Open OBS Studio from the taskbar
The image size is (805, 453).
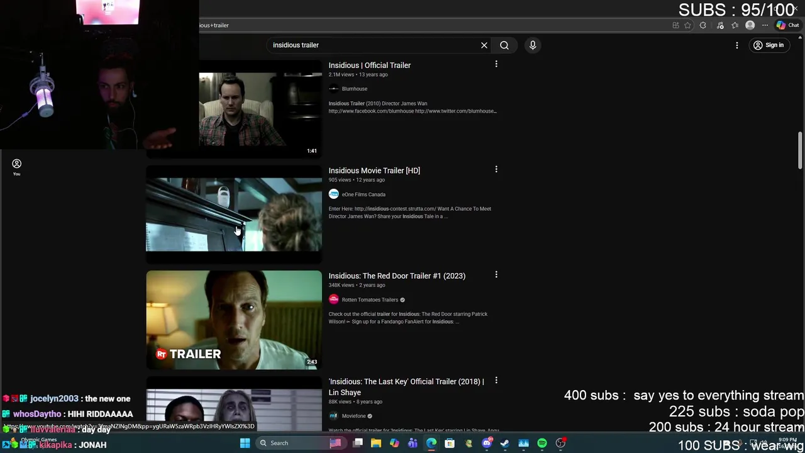560,443
